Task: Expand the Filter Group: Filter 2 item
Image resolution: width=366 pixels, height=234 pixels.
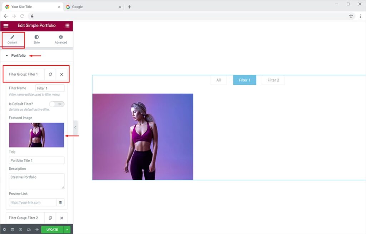Action: (x=24, y=218)
